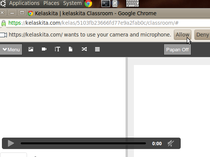Click the vertical divider between panes
Image resolution: width=210 pixels, height=157 pixels.
(127, 107)
